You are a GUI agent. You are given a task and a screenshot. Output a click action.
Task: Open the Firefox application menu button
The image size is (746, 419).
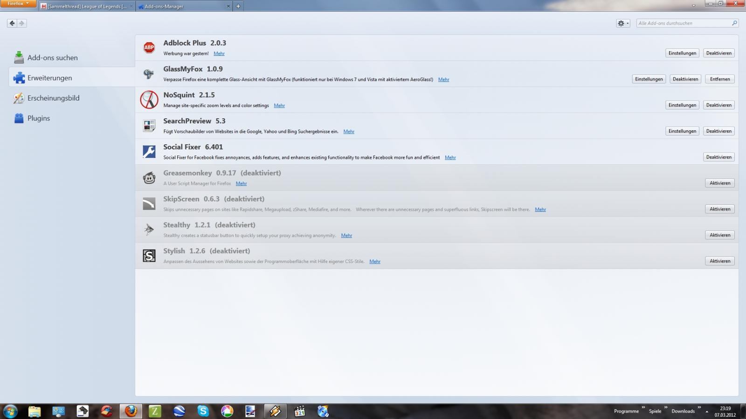18,3
